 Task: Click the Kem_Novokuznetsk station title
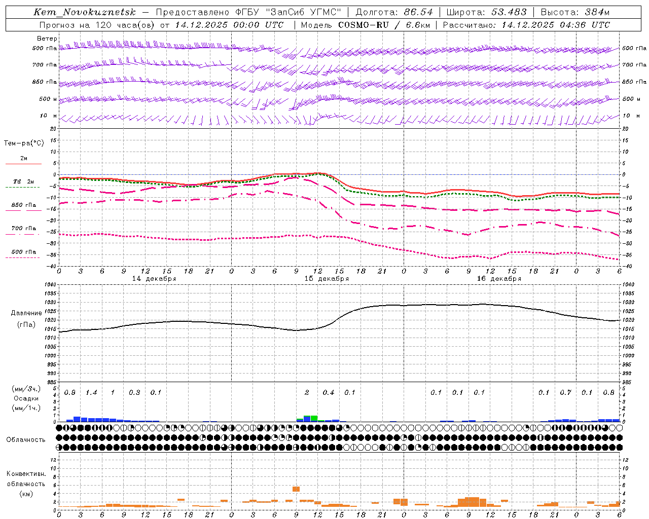tap(86, 12)
